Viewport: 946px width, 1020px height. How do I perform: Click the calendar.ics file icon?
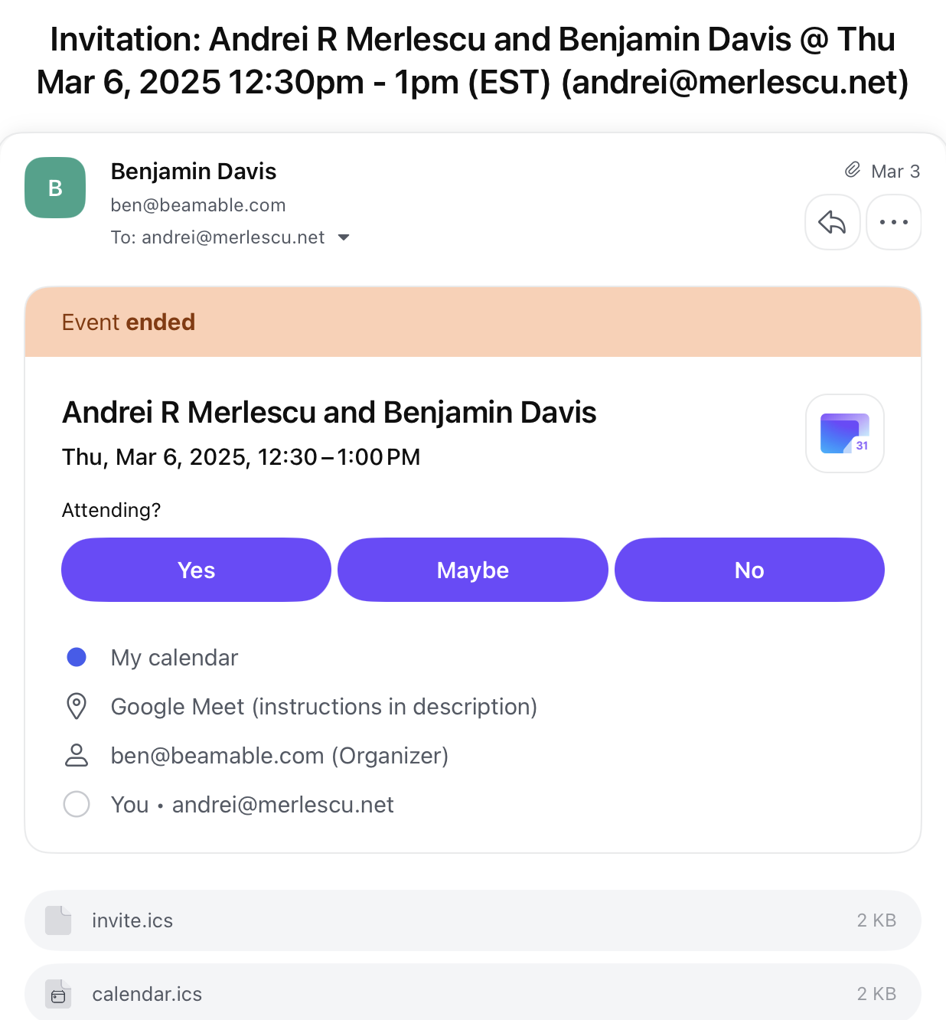pyautogui.click(x=58, y=994)
